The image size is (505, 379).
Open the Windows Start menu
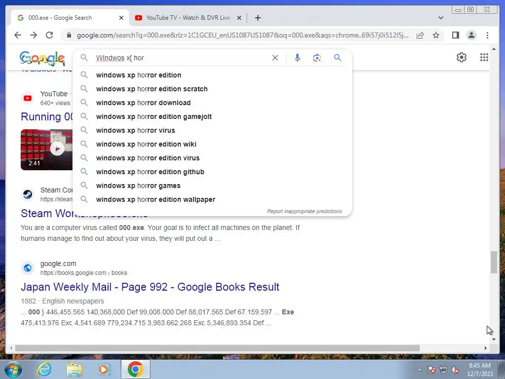12,369
